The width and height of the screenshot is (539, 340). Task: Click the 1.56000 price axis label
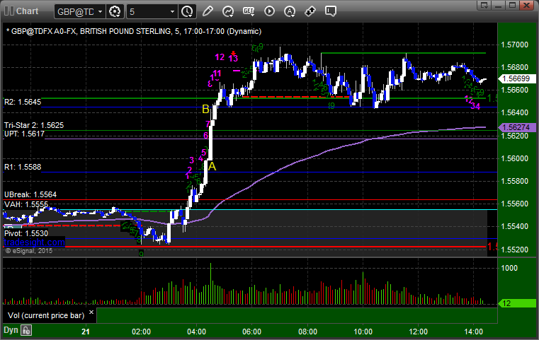click(515, 158)
